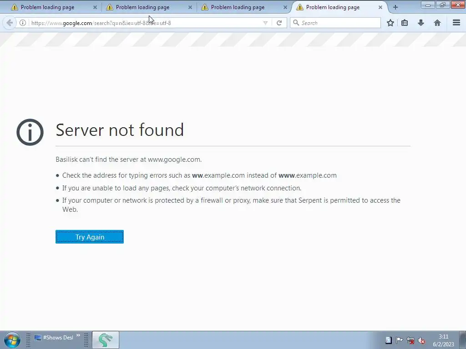The image size is (466, 349).
Task: Click the Try Again button
Action: [x=90, y=237]
